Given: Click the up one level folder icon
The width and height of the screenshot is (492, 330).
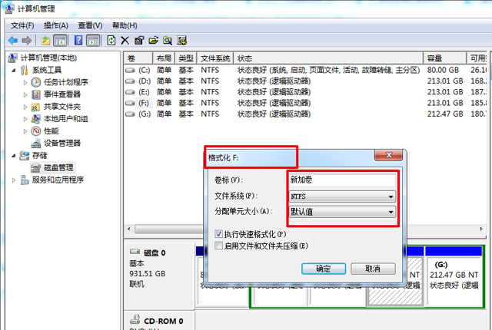Looking at the screenshot, I should tap(46, 40).
